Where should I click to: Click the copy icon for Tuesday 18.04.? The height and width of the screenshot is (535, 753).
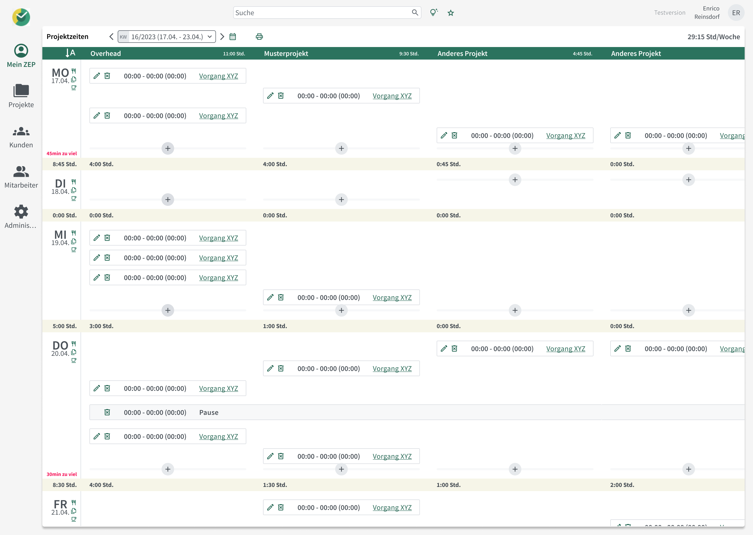[x=74, y=190]
